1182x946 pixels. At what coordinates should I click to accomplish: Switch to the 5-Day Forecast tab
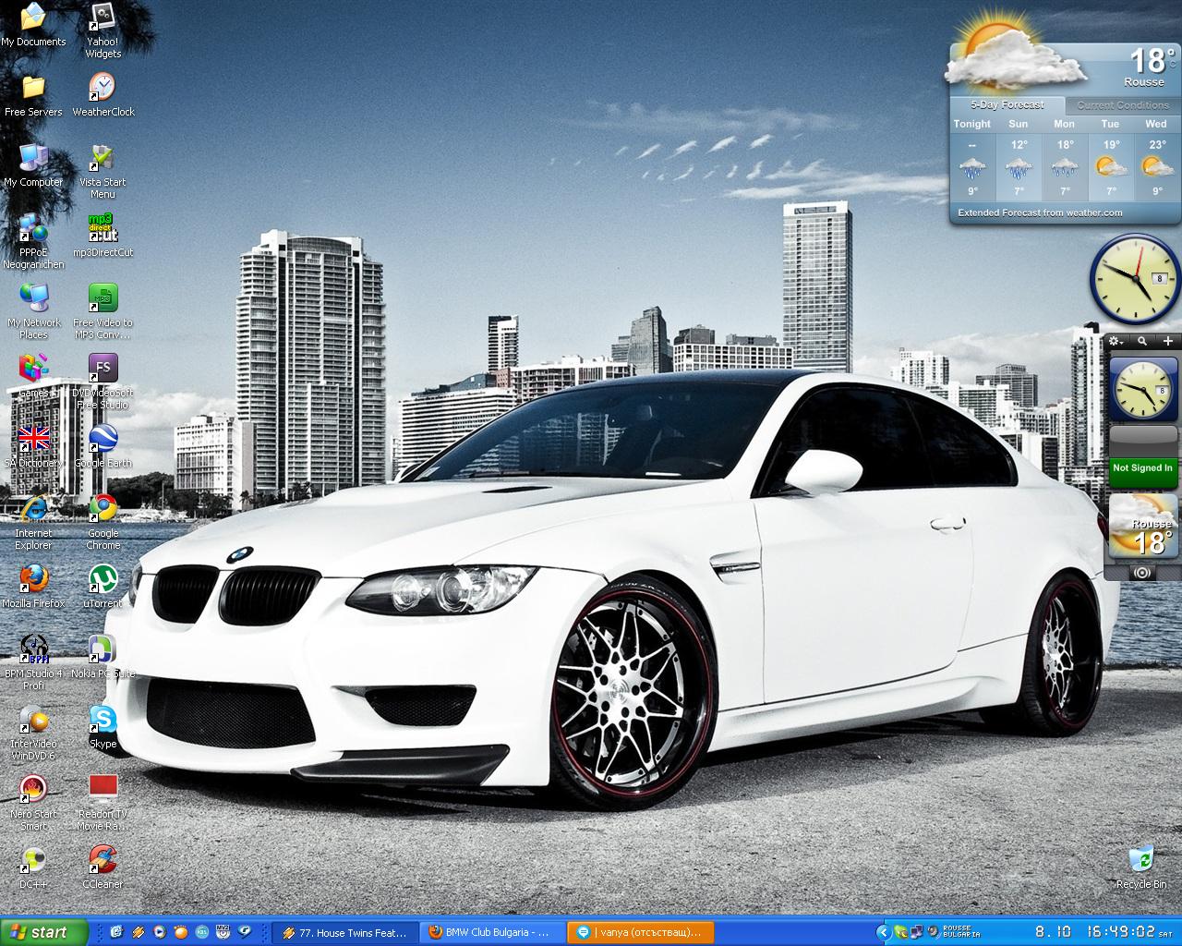coord(1007,105)
